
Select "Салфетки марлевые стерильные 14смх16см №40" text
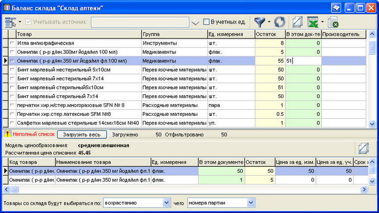78,123
